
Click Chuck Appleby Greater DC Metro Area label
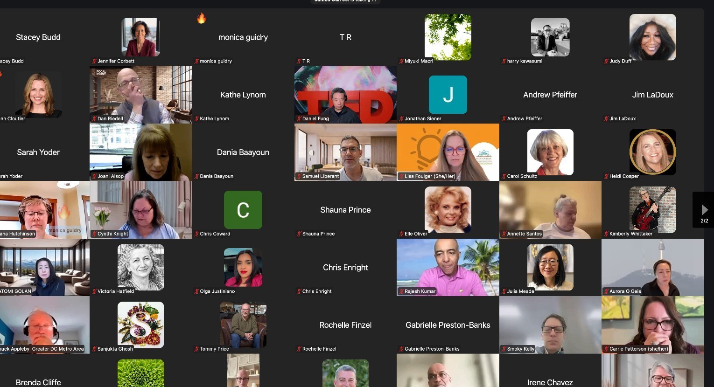pos(42,349)
